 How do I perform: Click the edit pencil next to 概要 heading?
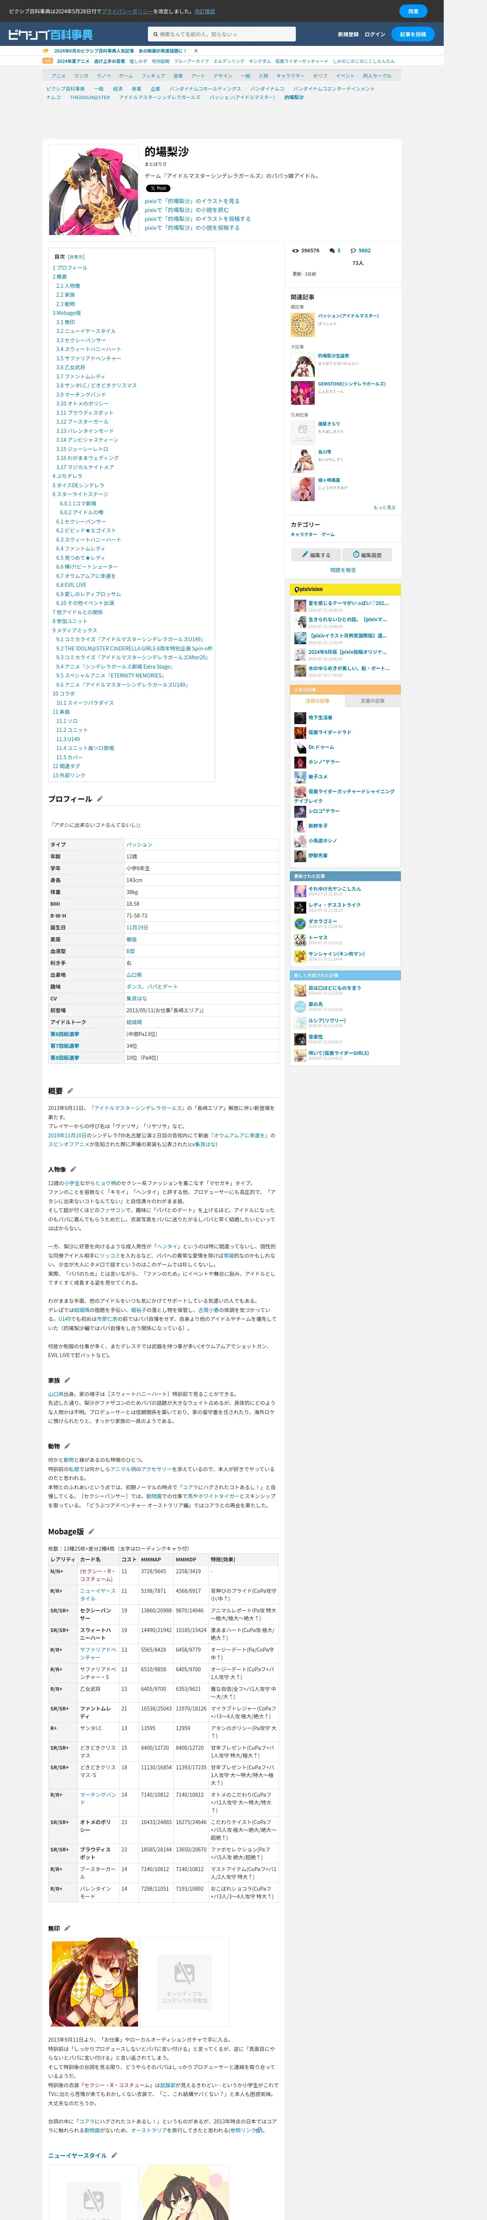[x=71, y=1091]
